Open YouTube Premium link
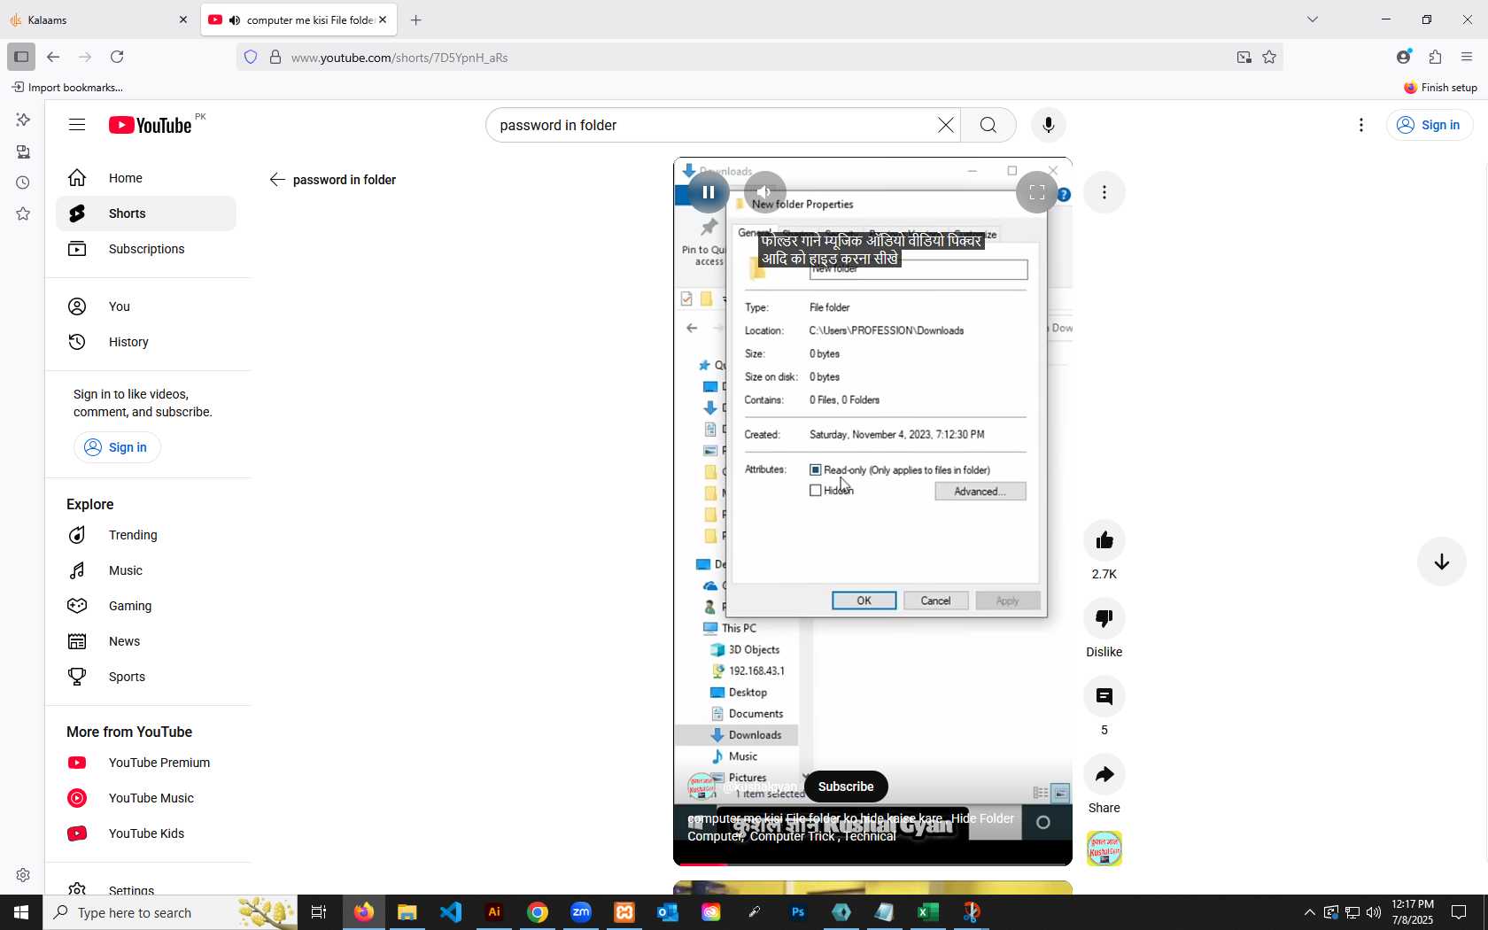The width and height of the screenshot is (1488, 930). 146,763
